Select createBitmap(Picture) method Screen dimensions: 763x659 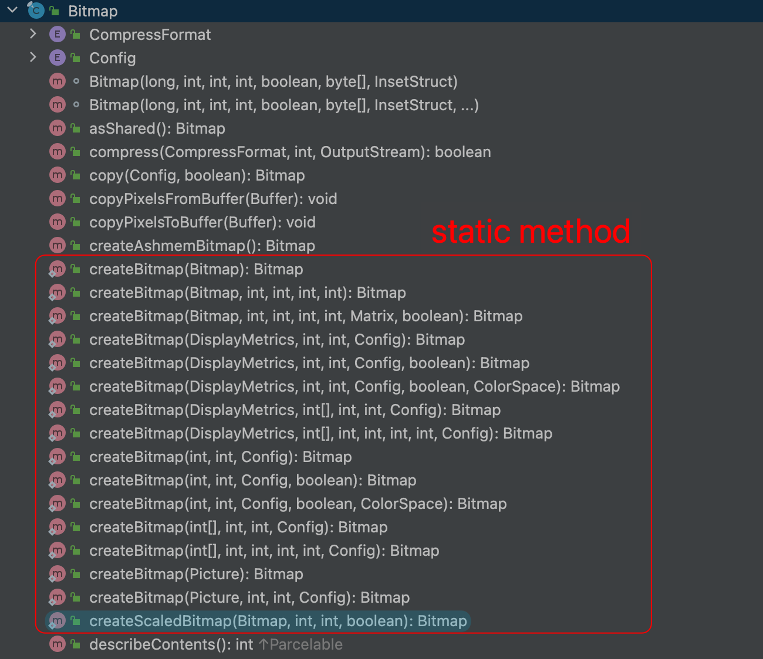coord(196,574)
